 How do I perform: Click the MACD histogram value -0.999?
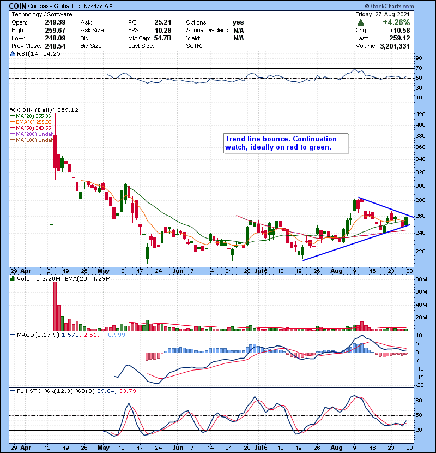point(115,335)
